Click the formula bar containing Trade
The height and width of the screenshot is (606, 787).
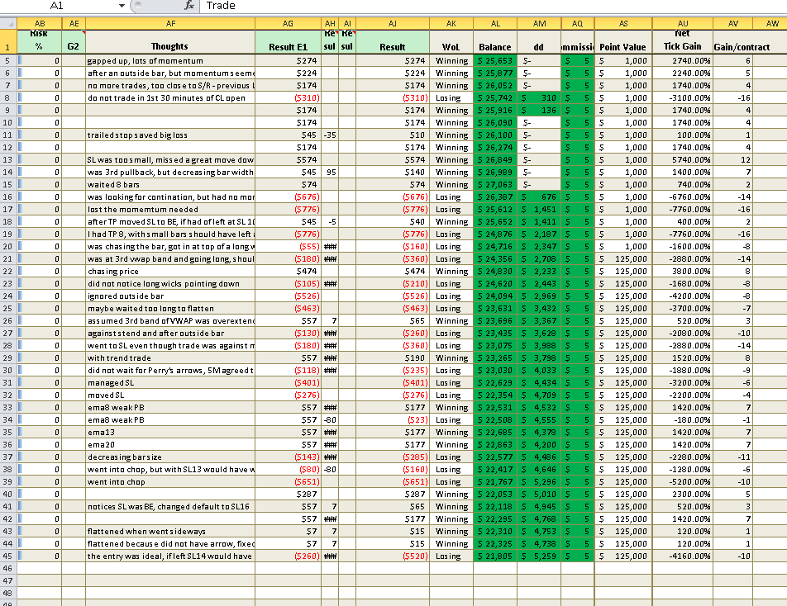coord(493,6)
